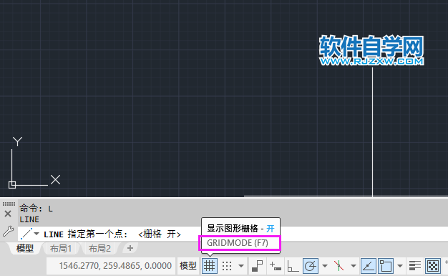This screenshot has height=276, width=448.
Task: Open snap mode settings dropdown arrow
Action: tap(241, 266)
